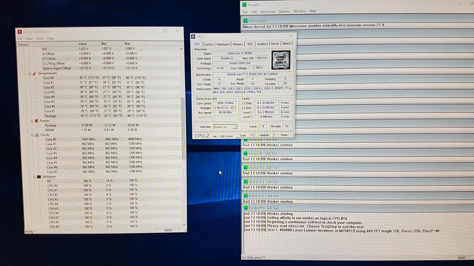This screenshot has width=474, height=266.
Task: Collapse the Clocks tree node
Action: point(32,135)
